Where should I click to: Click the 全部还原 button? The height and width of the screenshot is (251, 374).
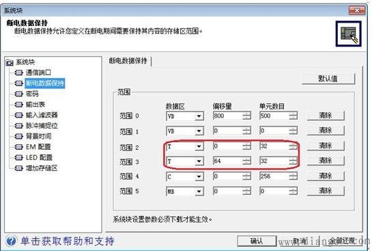pos(343,241)
